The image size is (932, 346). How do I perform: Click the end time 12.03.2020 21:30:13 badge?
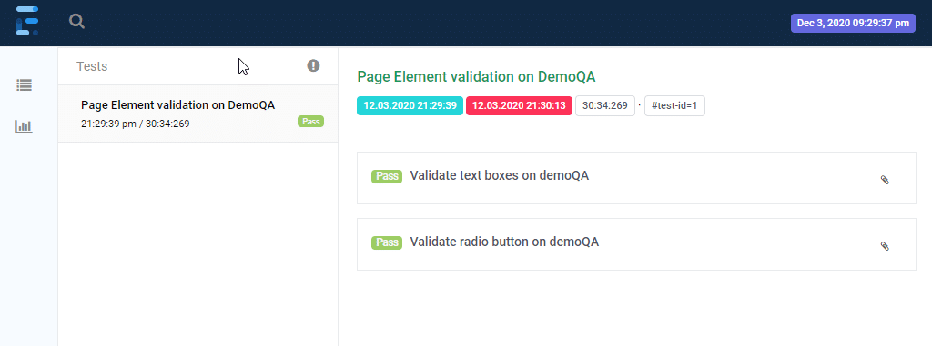[519, 106]
